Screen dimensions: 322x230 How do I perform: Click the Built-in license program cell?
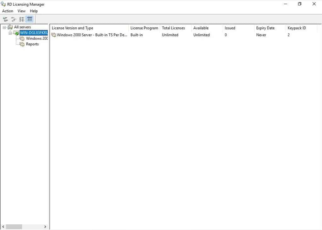[x=136, y=35]
